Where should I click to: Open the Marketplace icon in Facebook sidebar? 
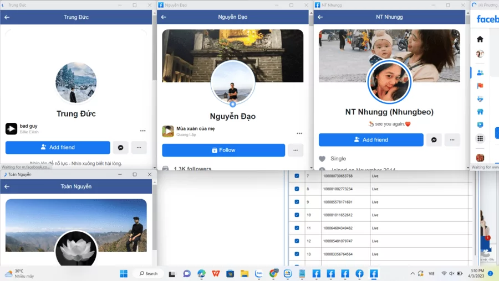click(x=480, y=112)
